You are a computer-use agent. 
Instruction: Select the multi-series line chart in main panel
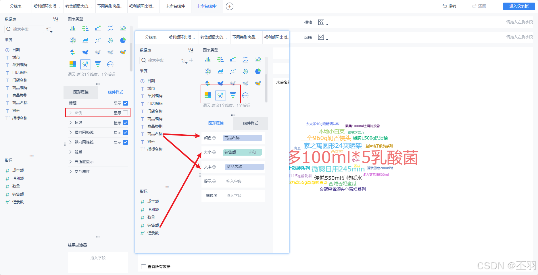[x=110, y=28]
